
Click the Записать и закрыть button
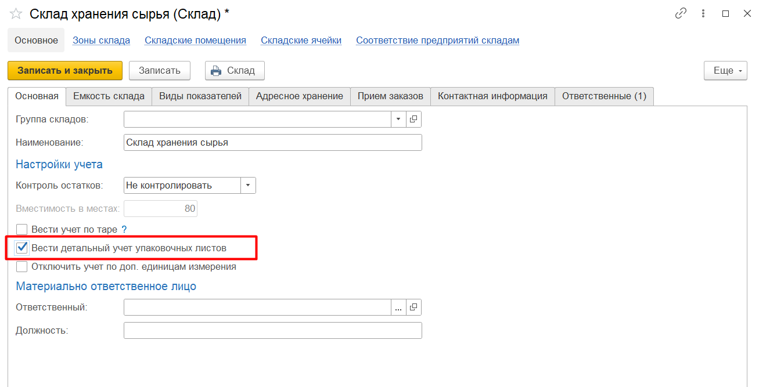(x=65, y=71)
